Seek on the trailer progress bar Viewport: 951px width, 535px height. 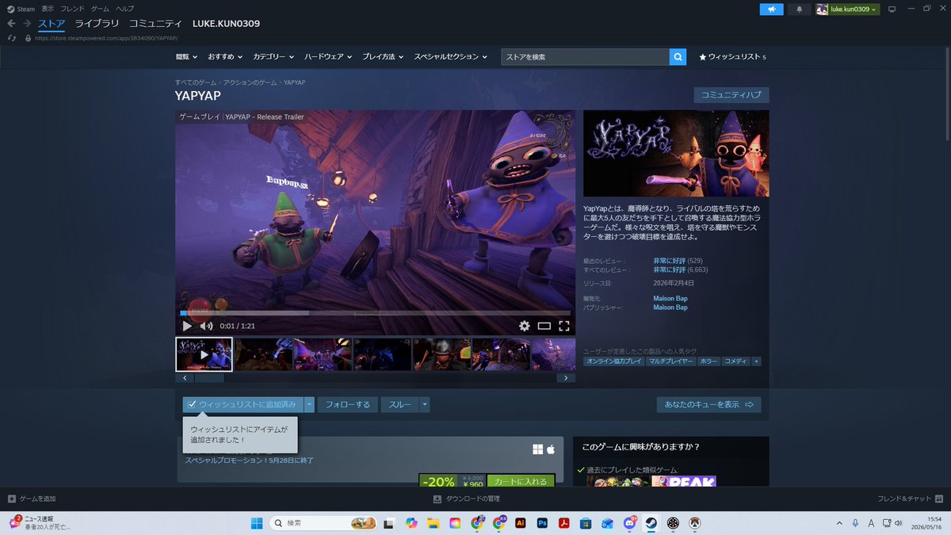pyautogui.click(x=376, y=313)
